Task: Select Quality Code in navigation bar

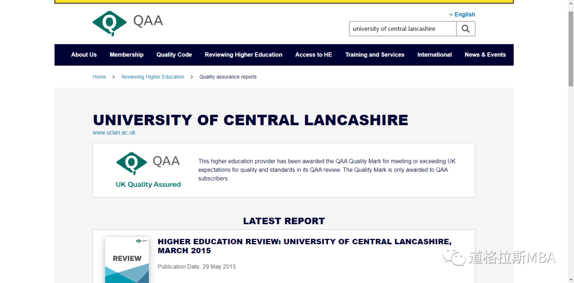Action: (x=174, y=55)
